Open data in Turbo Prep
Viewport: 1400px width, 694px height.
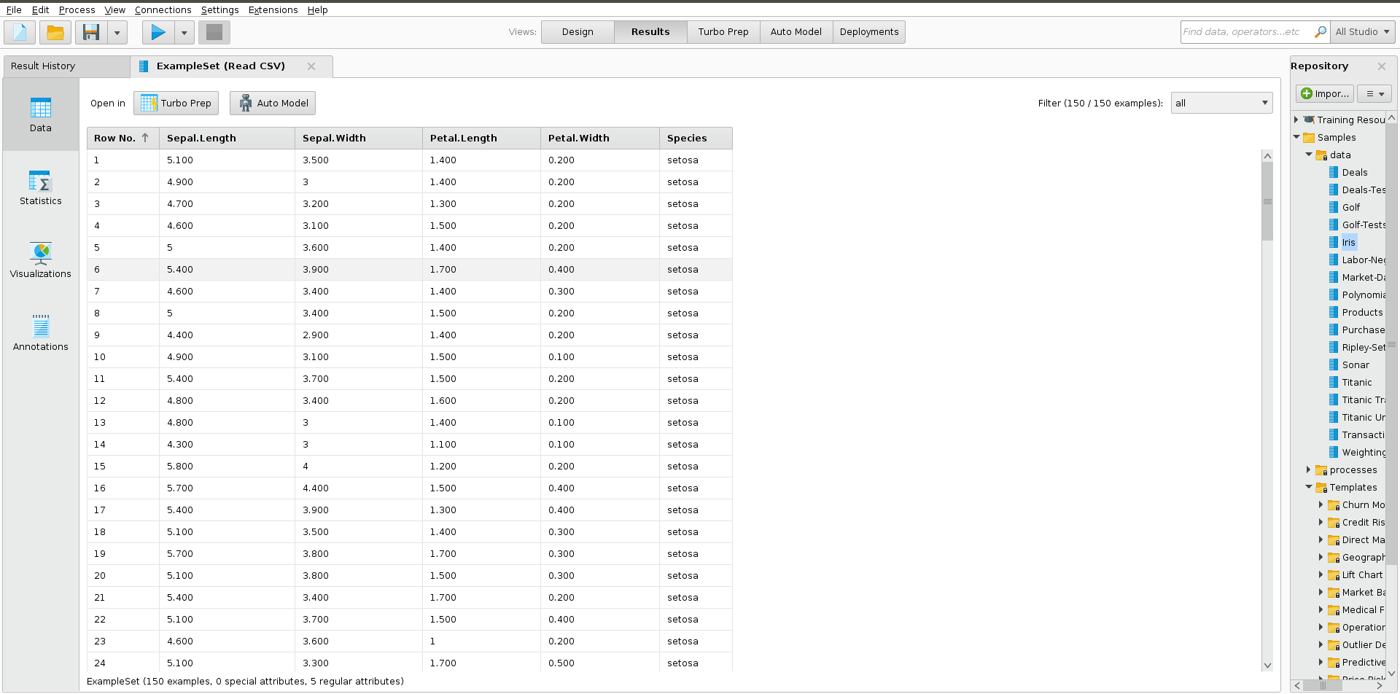[176, 103]
